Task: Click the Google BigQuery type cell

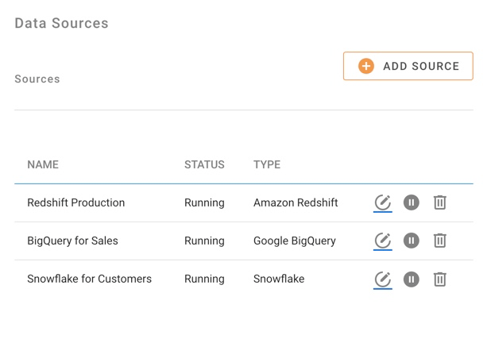Action: pos(295,241)
